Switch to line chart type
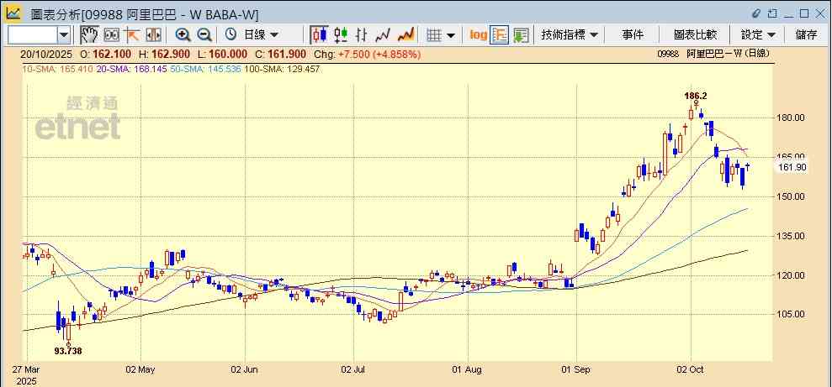Screen dimensions: 832x387 [x=384, y=34]
